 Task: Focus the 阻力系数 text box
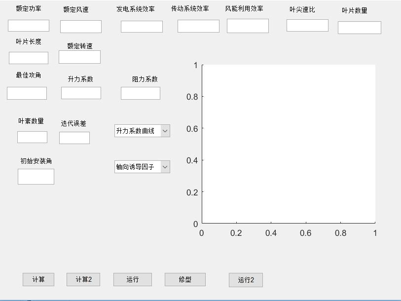point(141,93)
